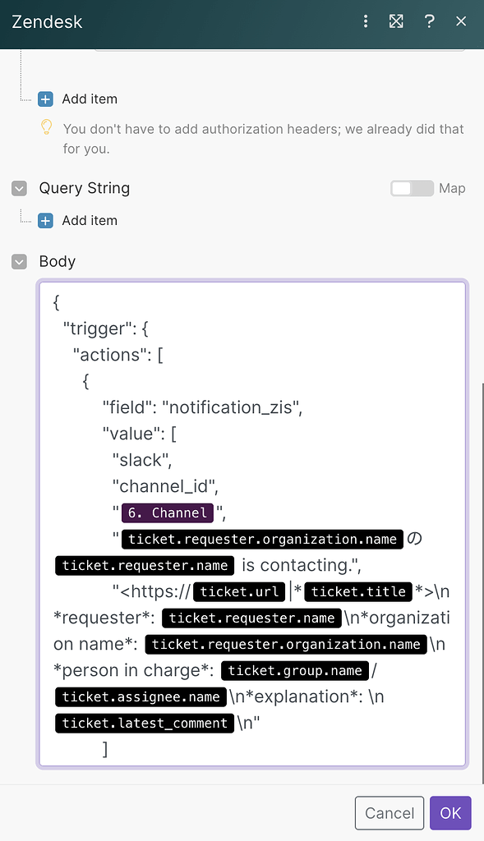Click the chevron icon beside Query String
This screenshot has height=841, width=484.
(x=18, y=188)
